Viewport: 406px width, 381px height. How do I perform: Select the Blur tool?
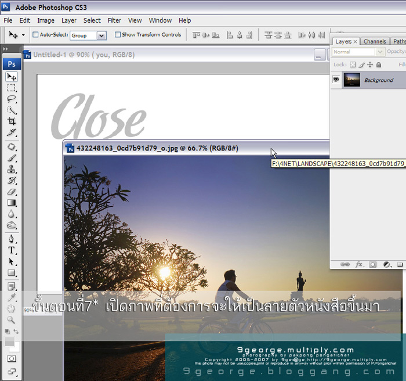(12, 214)
